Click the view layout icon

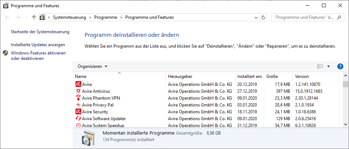[x=320, y=66]
